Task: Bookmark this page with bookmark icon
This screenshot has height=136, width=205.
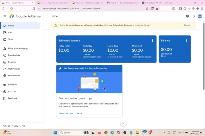Action: point(34,8)
